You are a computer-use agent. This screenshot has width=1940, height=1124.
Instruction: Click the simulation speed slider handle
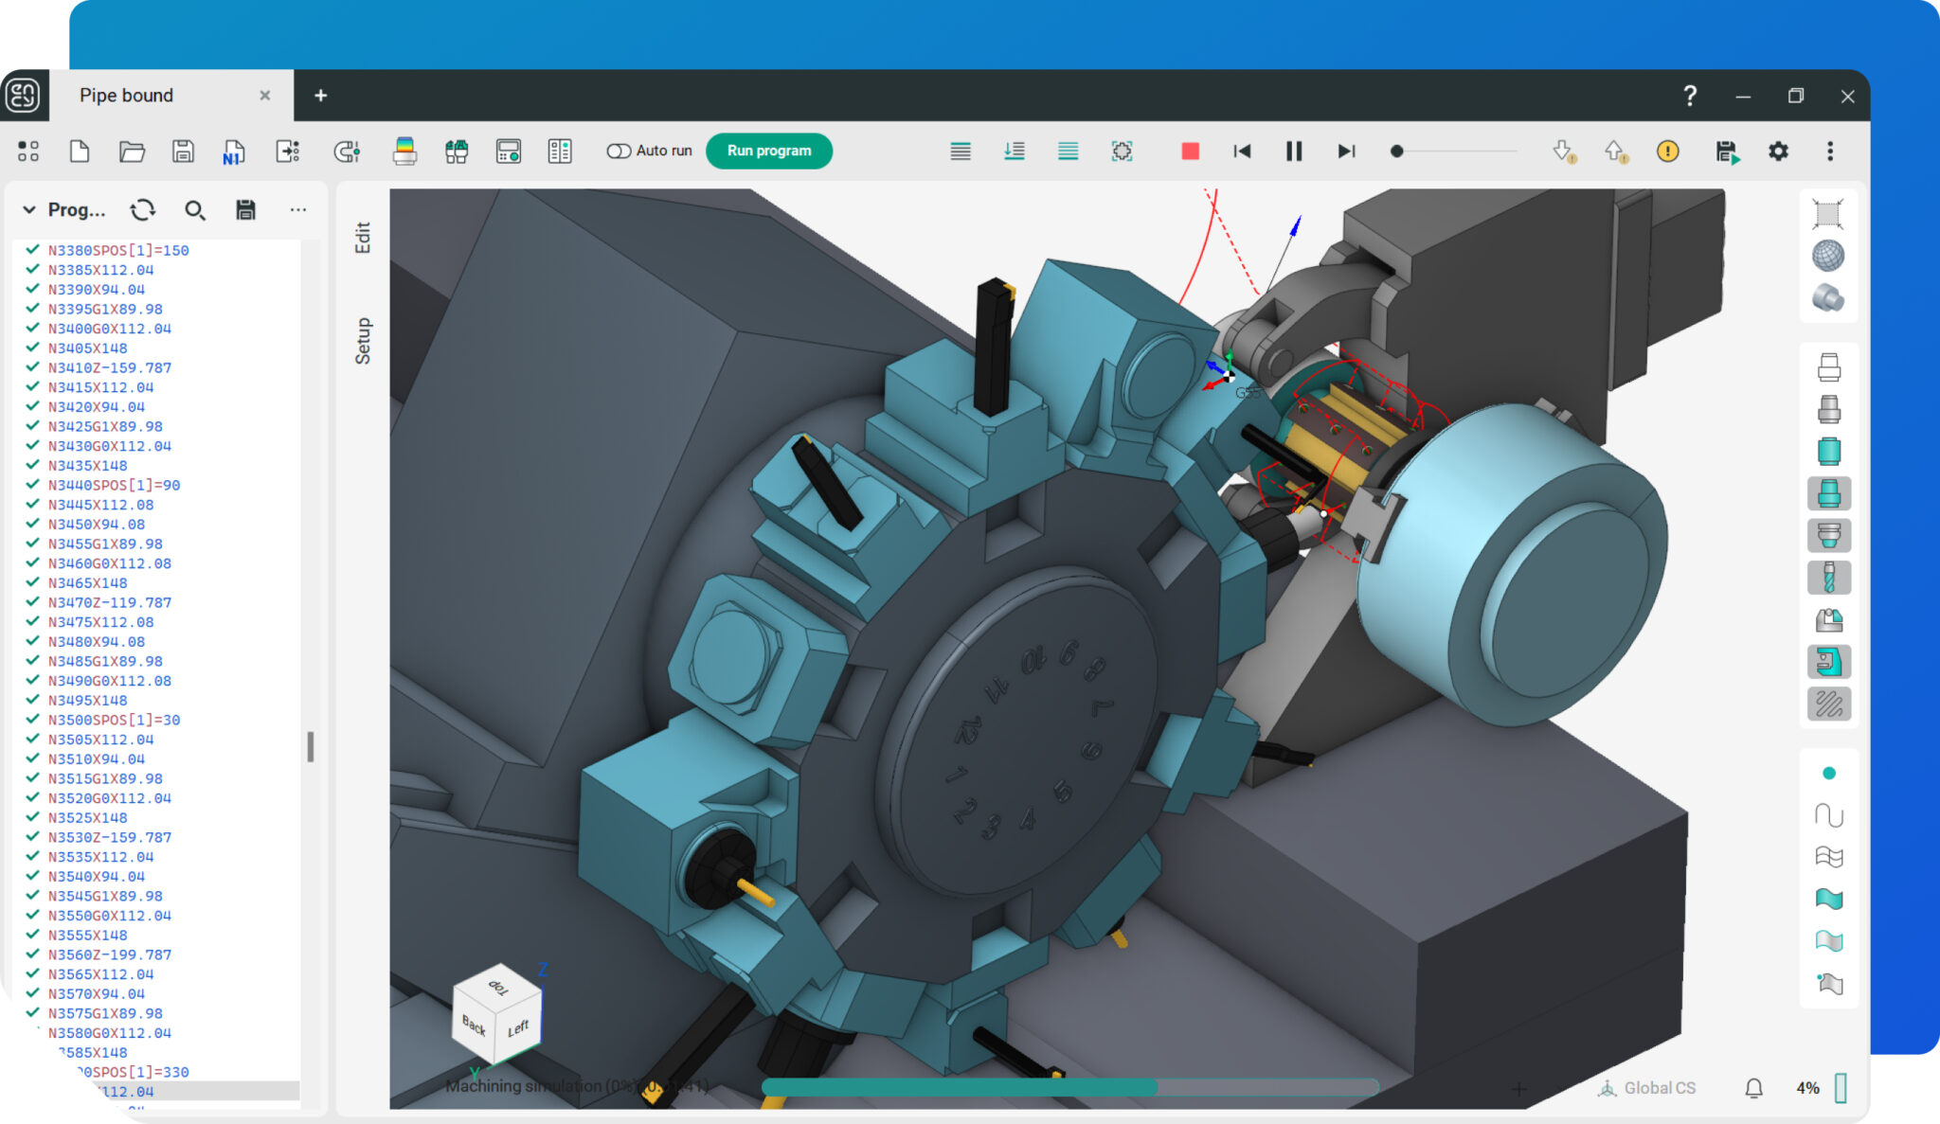click(x=1396, y=152)
